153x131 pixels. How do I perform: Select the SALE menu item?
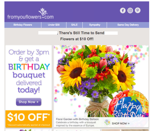point(74,25)
